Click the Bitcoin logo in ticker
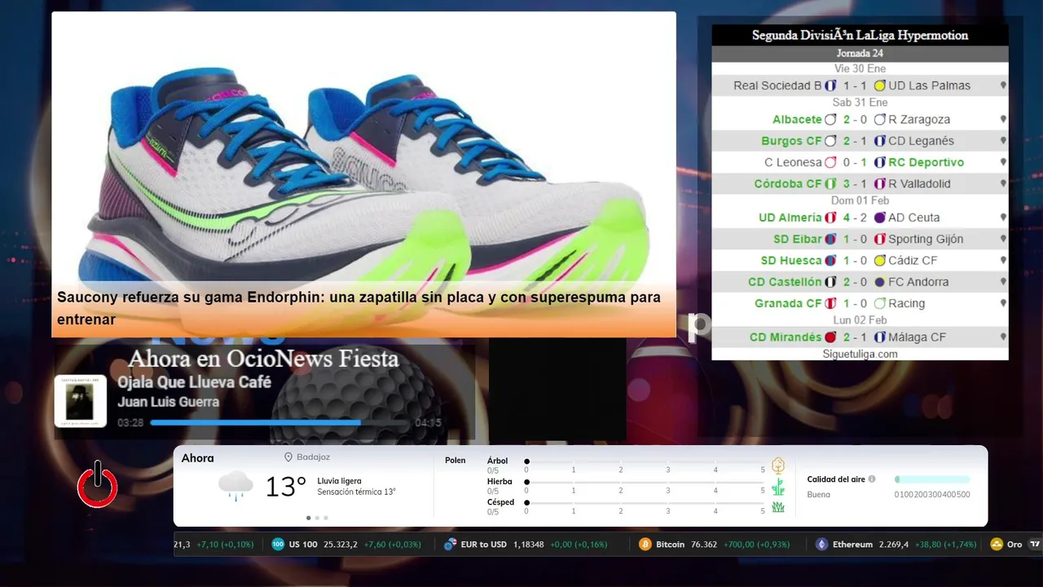 click(645, 545)
